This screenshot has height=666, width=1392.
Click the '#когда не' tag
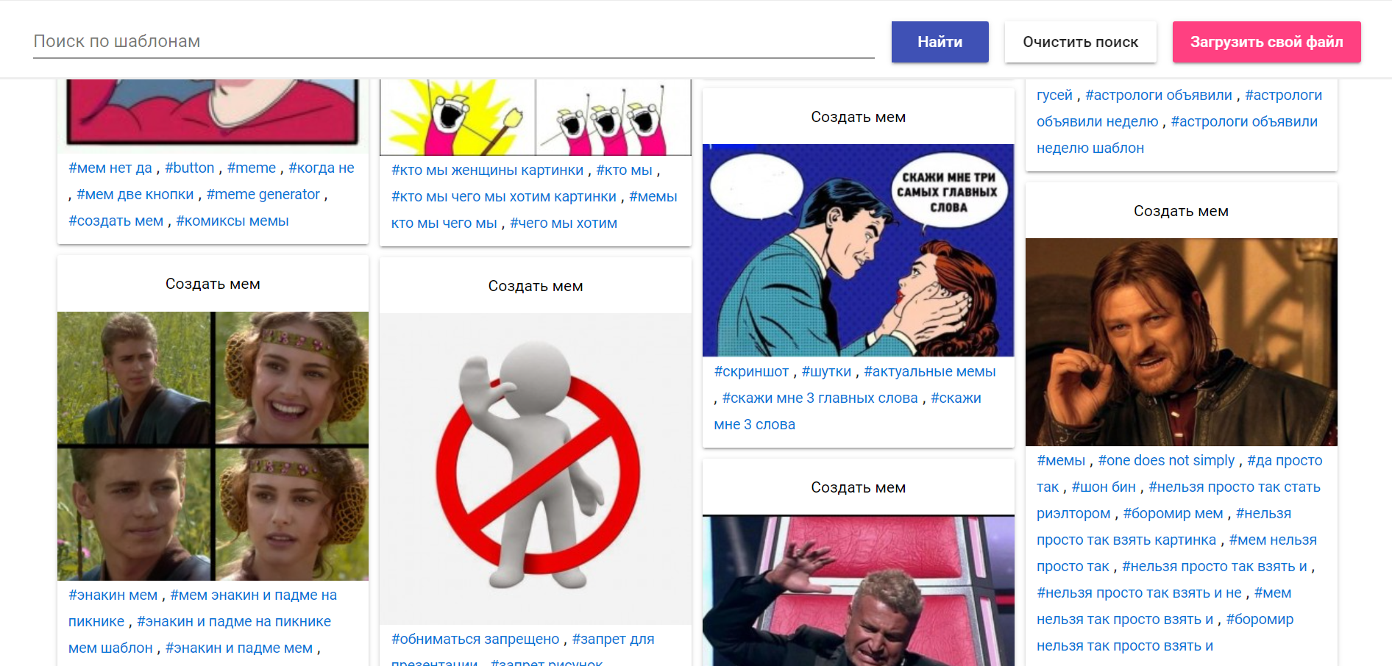(x=322, y=168)
